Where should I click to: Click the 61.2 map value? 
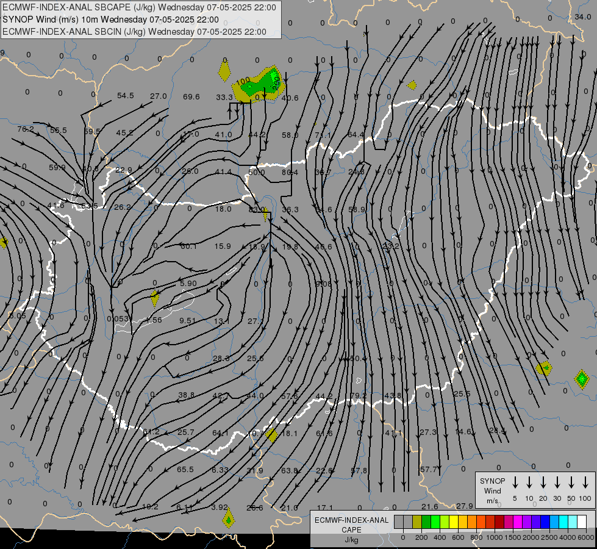(x=151, y=432)
